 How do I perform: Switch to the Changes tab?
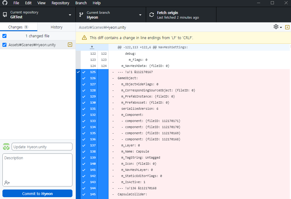[19, 27]
